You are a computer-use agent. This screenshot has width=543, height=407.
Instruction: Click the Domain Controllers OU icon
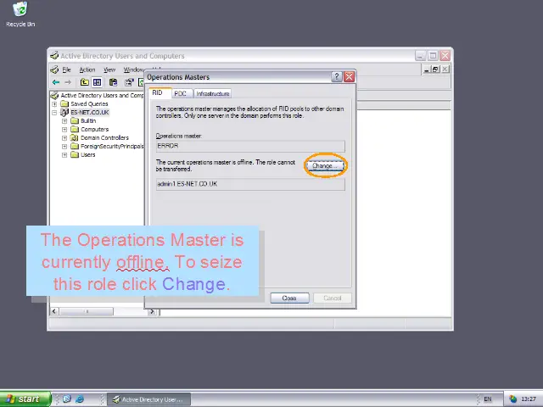tap(75, 137)
